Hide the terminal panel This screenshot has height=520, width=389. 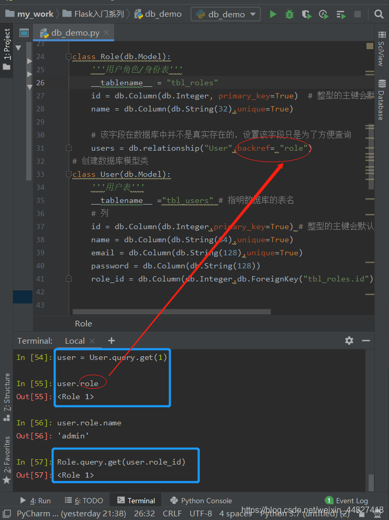[x=366, y=341]
